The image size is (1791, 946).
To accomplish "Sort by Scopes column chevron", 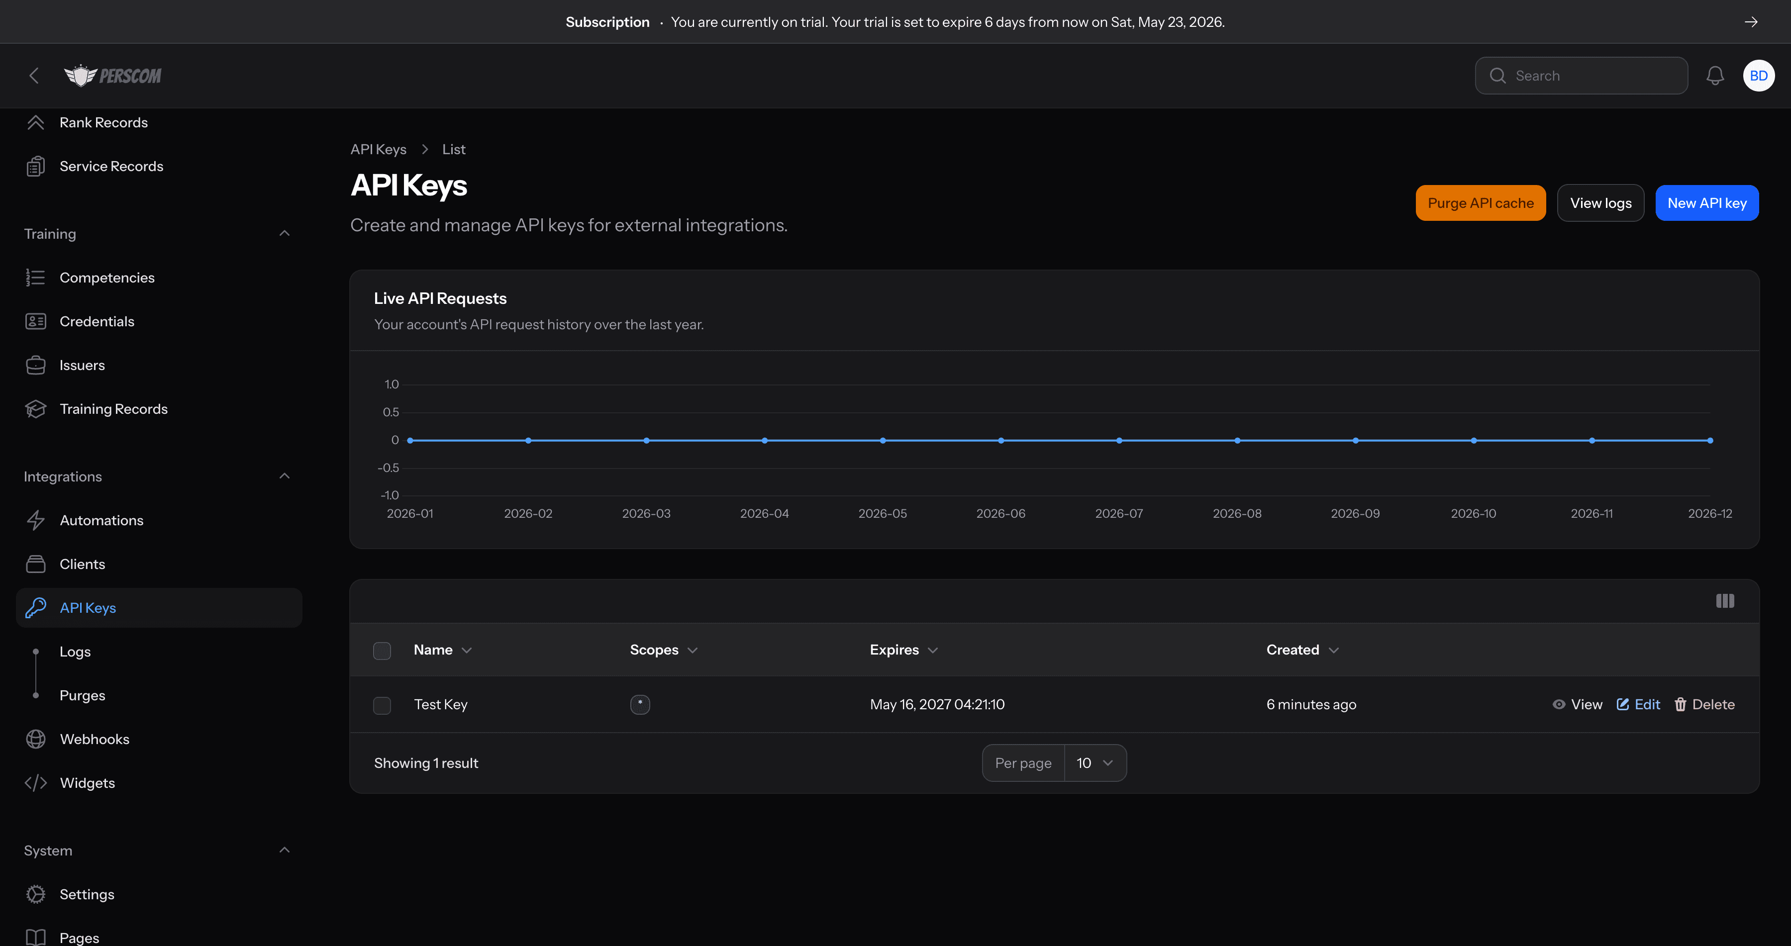I will click(693, 651).
